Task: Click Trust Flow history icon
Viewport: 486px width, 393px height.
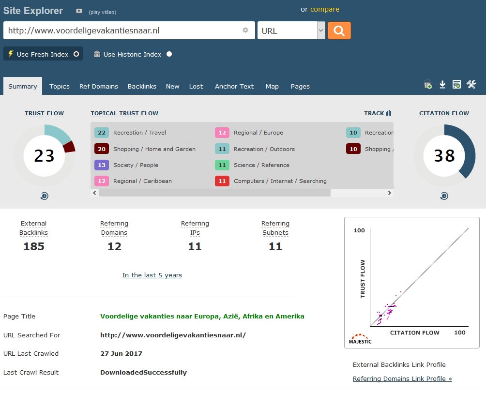Action: [x=45, y=196]
